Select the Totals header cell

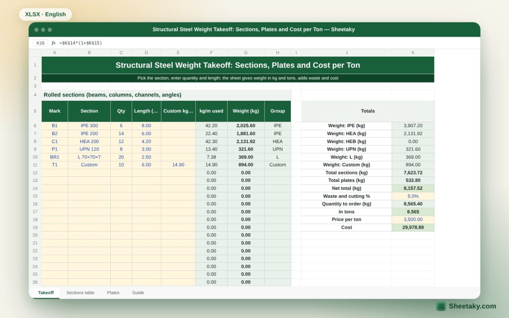[368, 111]
